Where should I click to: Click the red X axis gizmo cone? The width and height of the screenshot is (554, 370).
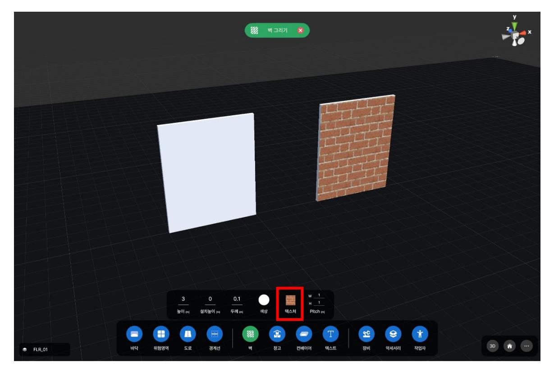pos(523,33)
